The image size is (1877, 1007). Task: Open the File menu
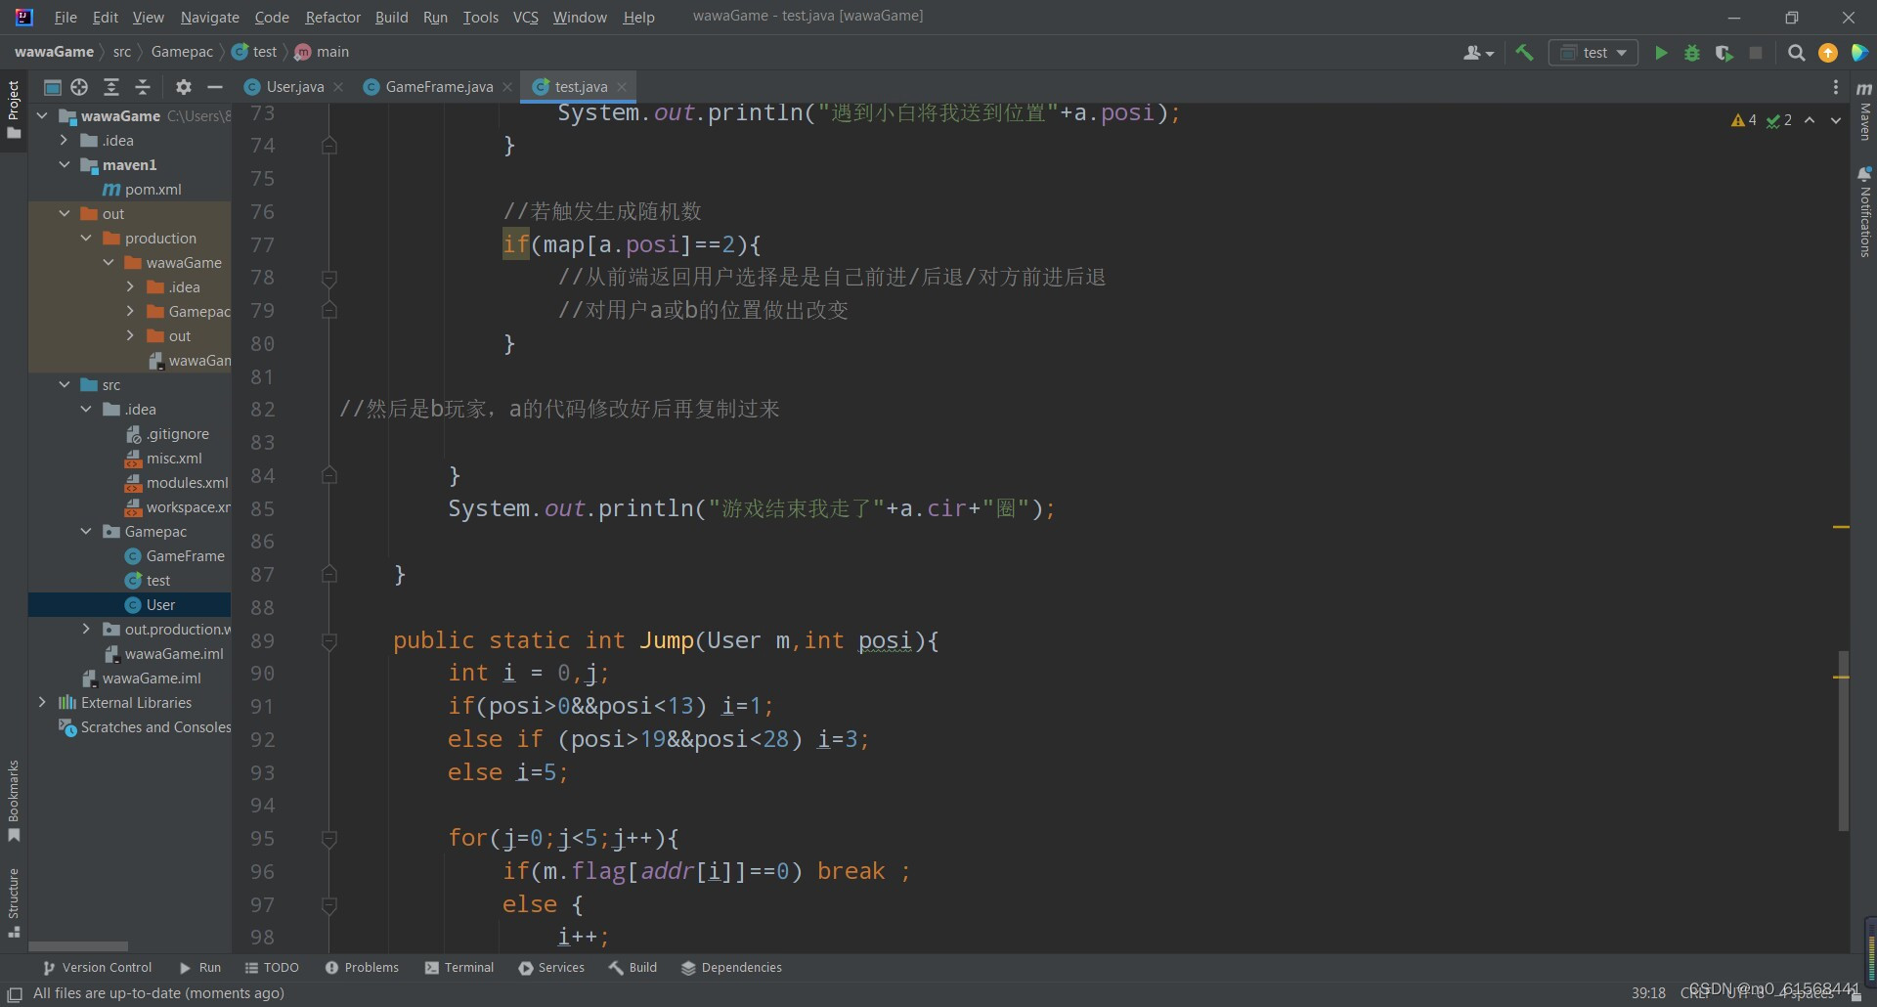(x=65, y=18)
